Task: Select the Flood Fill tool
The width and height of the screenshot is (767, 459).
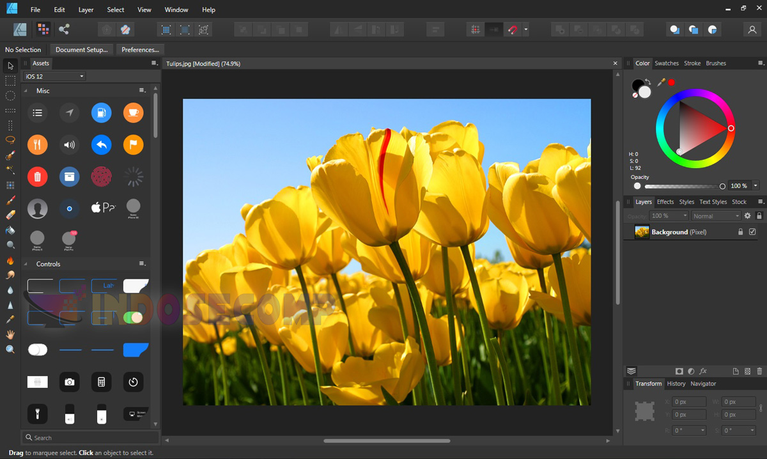Action: point(10,230)
